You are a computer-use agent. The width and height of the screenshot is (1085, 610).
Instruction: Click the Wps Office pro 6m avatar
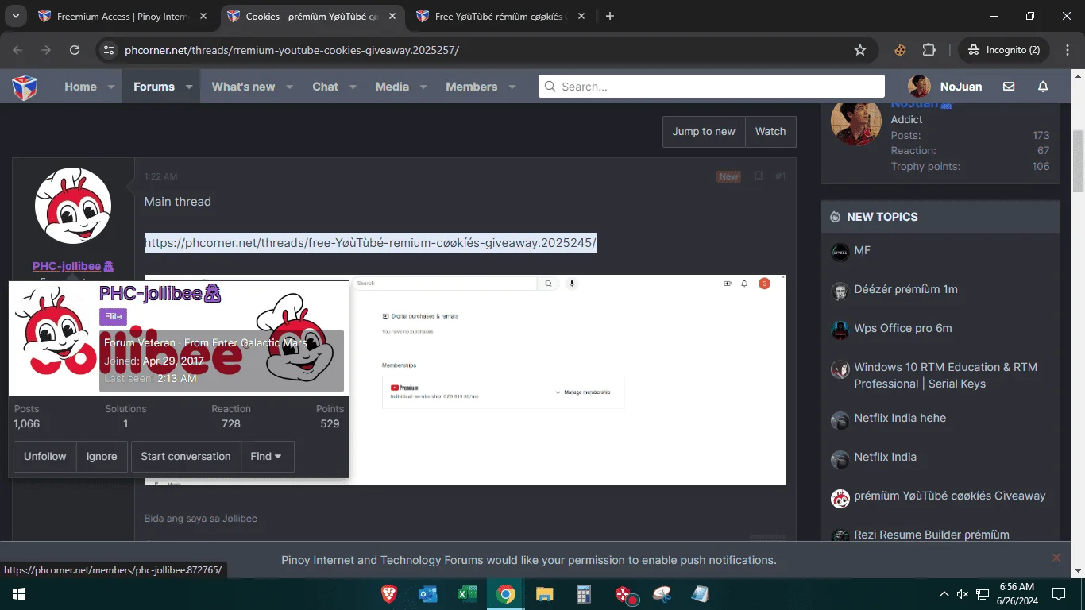[x=840, y=330]
